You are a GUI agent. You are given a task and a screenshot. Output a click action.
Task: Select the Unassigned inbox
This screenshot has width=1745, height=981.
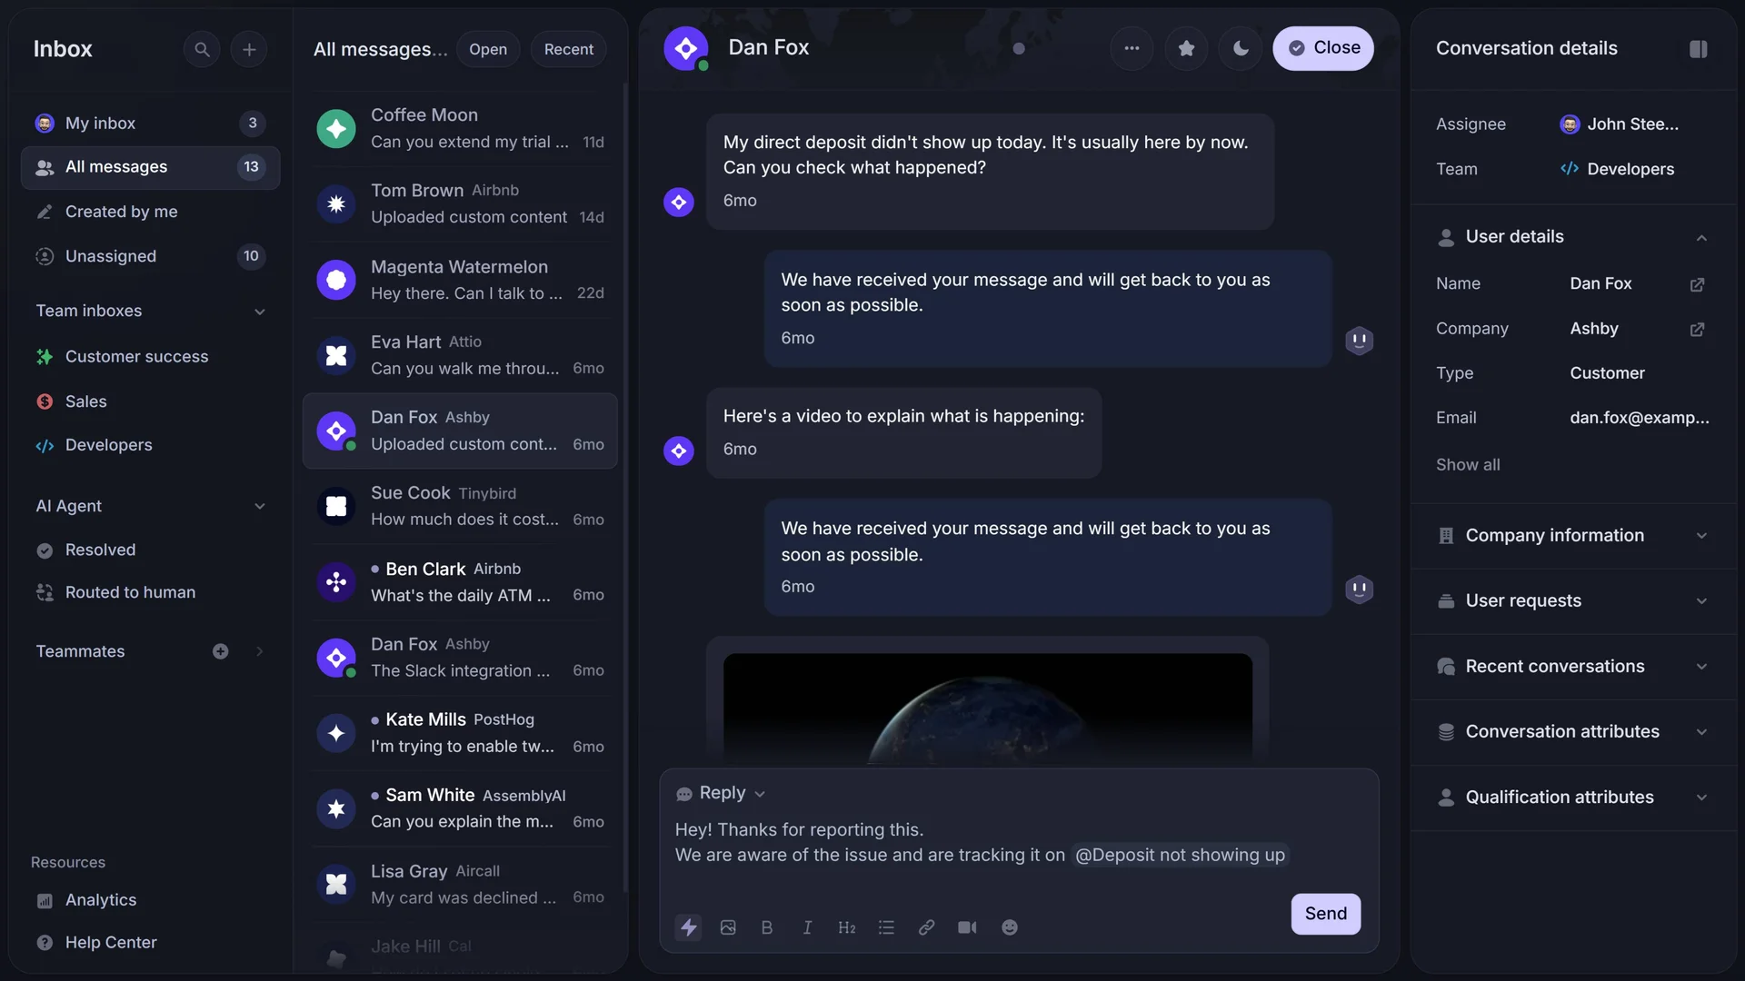coord(111,256)
